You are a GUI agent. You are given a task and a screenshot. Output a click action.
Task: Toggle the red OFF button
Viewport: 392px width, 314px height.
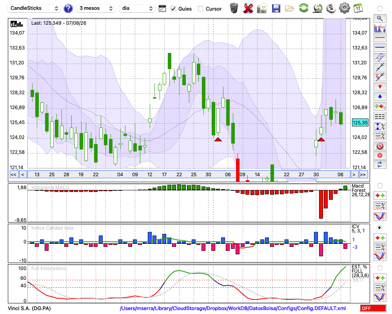[373, 308]
